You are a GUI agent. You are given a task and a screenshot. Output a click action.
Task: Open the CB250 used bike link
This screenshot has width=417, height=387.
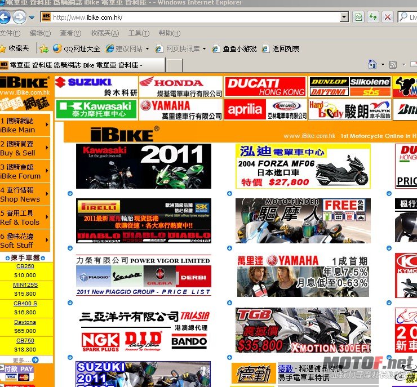25,266
